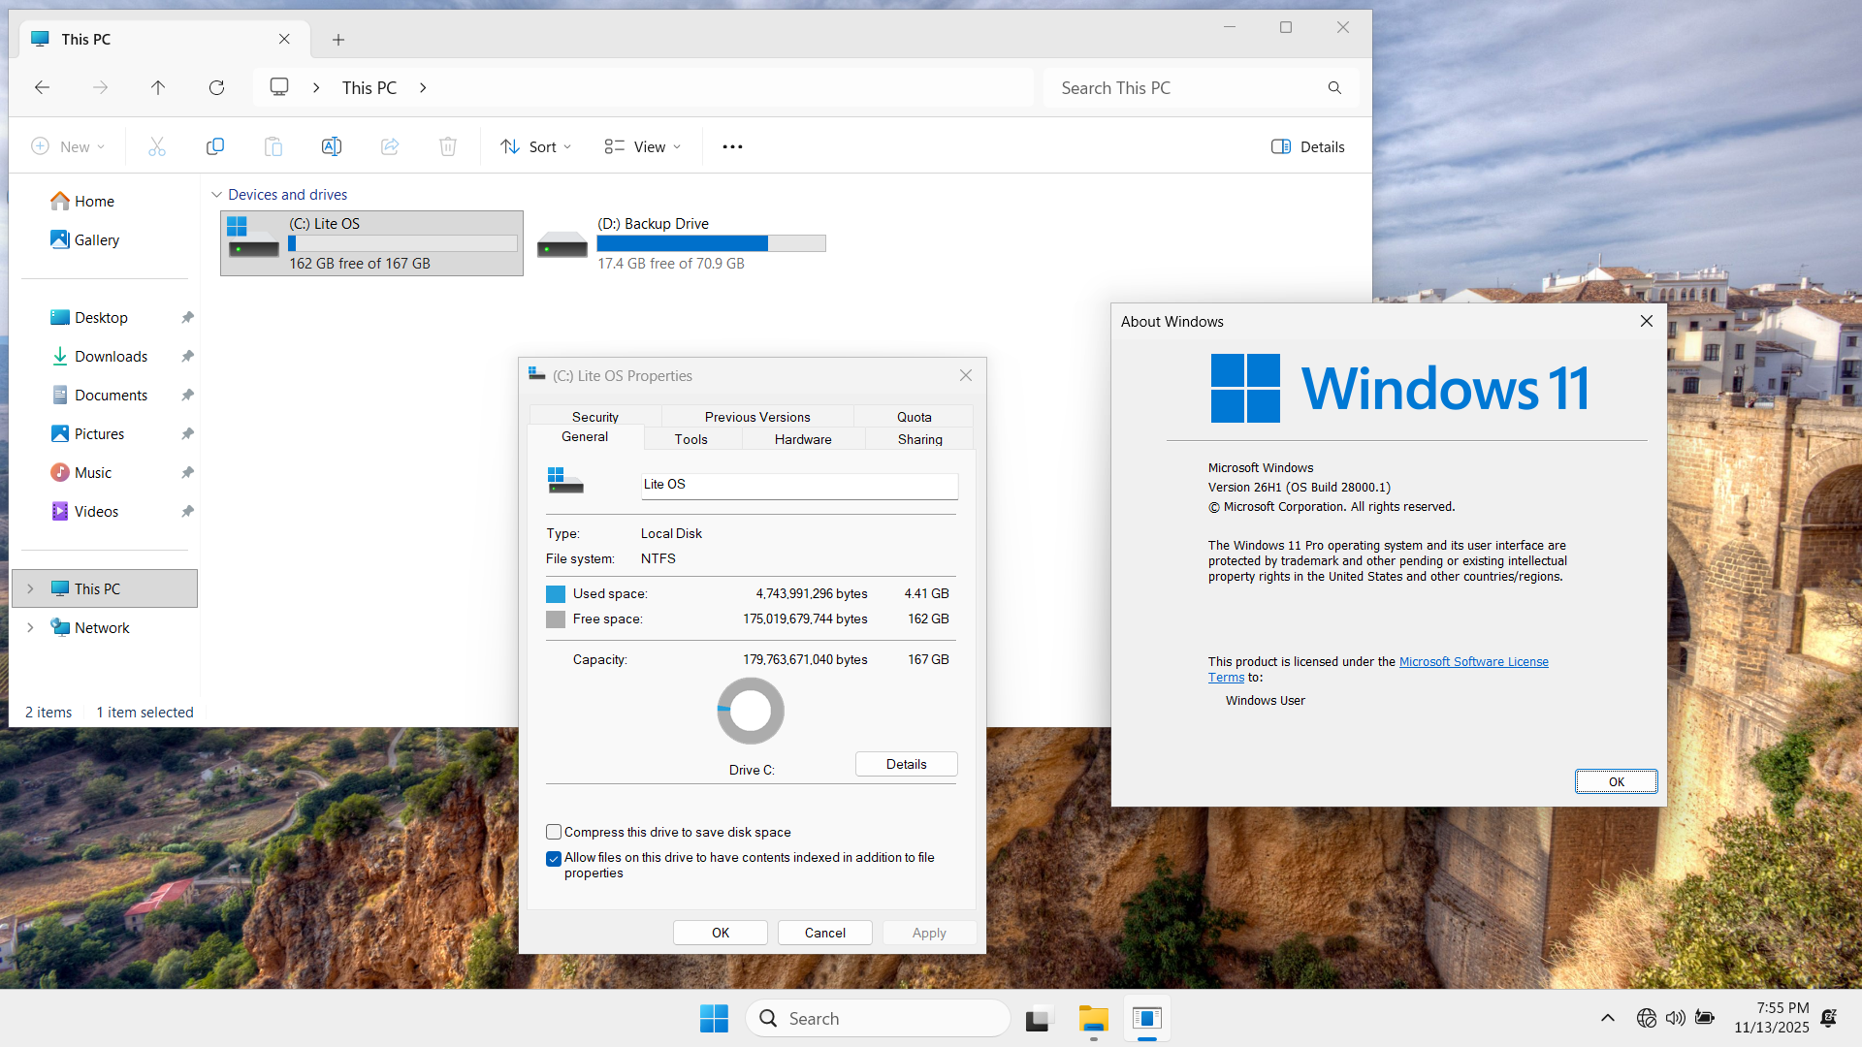Viewport: 1862px width, 1047px height.
Task: Click the Refresh button in navigation bar
Action: click(x=216, y=87)
